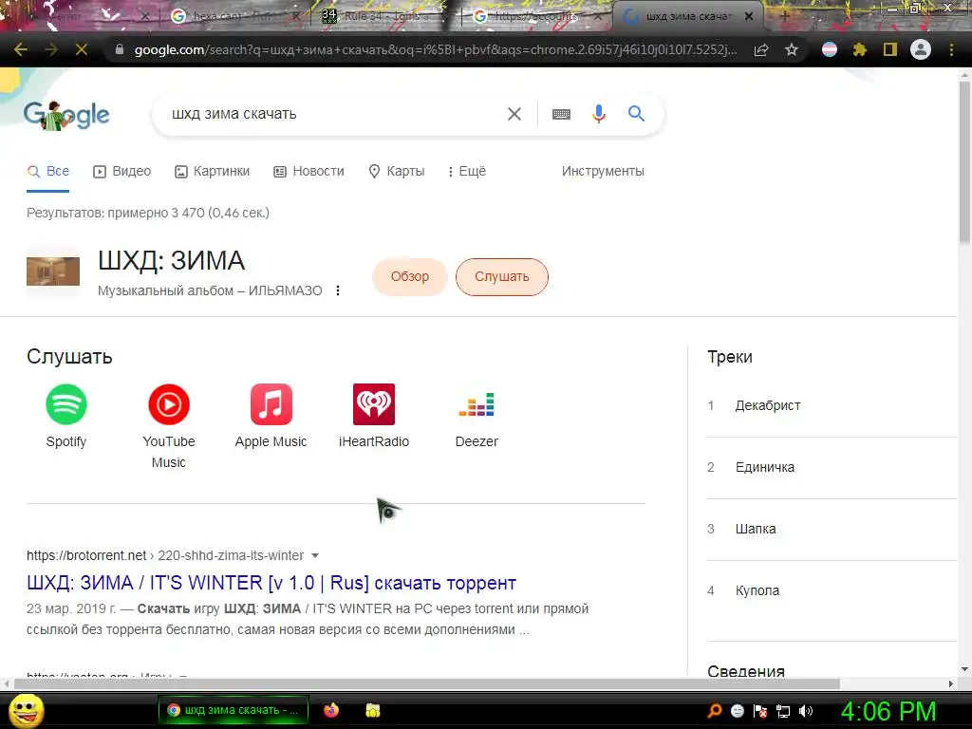
Task: Open the album's three-dot more options
Action: tap(338, 290)
